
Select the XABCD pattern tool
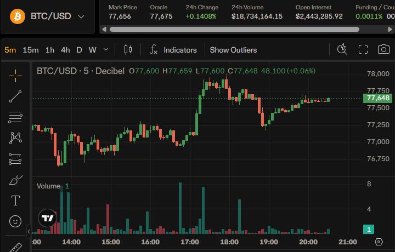[x=15, y=138]
